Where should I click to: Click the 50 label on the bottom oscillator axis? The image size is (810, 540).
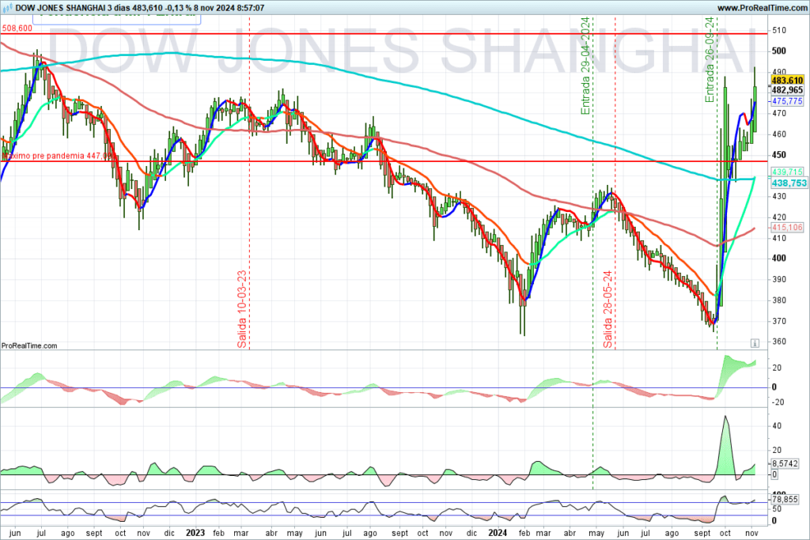[x=777, y=509]
